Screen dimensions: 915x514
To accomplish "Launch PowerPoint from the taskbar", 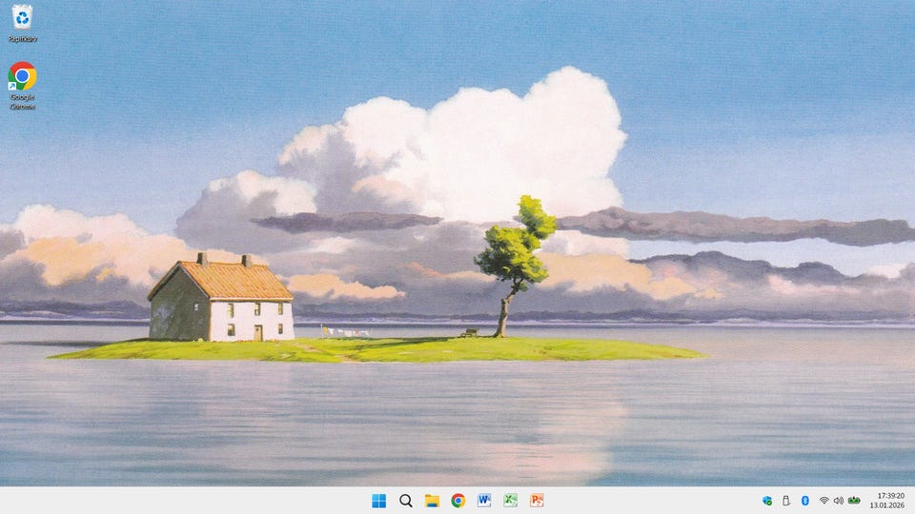I will tap(537, 501).
